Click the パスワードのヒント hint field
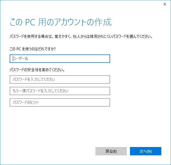Image resolution: width=171 pixels, height=165 pixels. [x=60, y=102]
